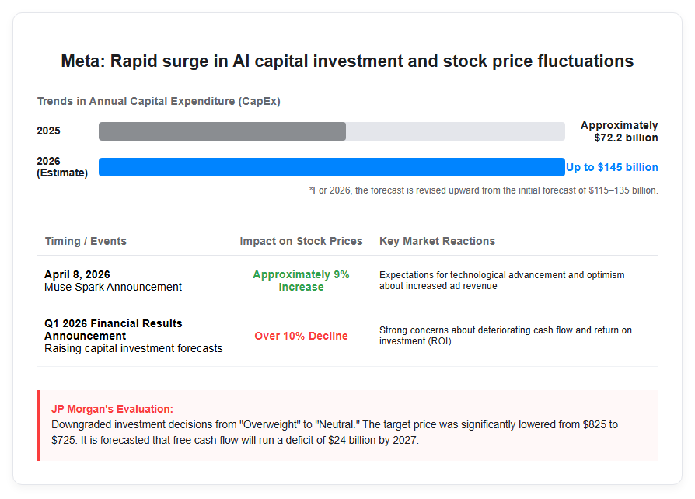Click the 'Up to $145 billion' label
Image resolution: width=695 pixels, height=499 pixels.
[612, 167]
